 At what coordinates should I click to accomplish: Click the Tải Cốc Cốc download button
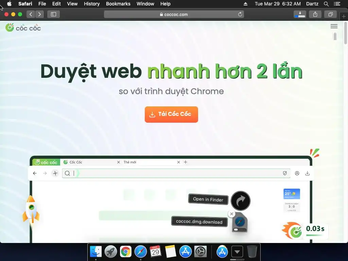click(171, 114)
